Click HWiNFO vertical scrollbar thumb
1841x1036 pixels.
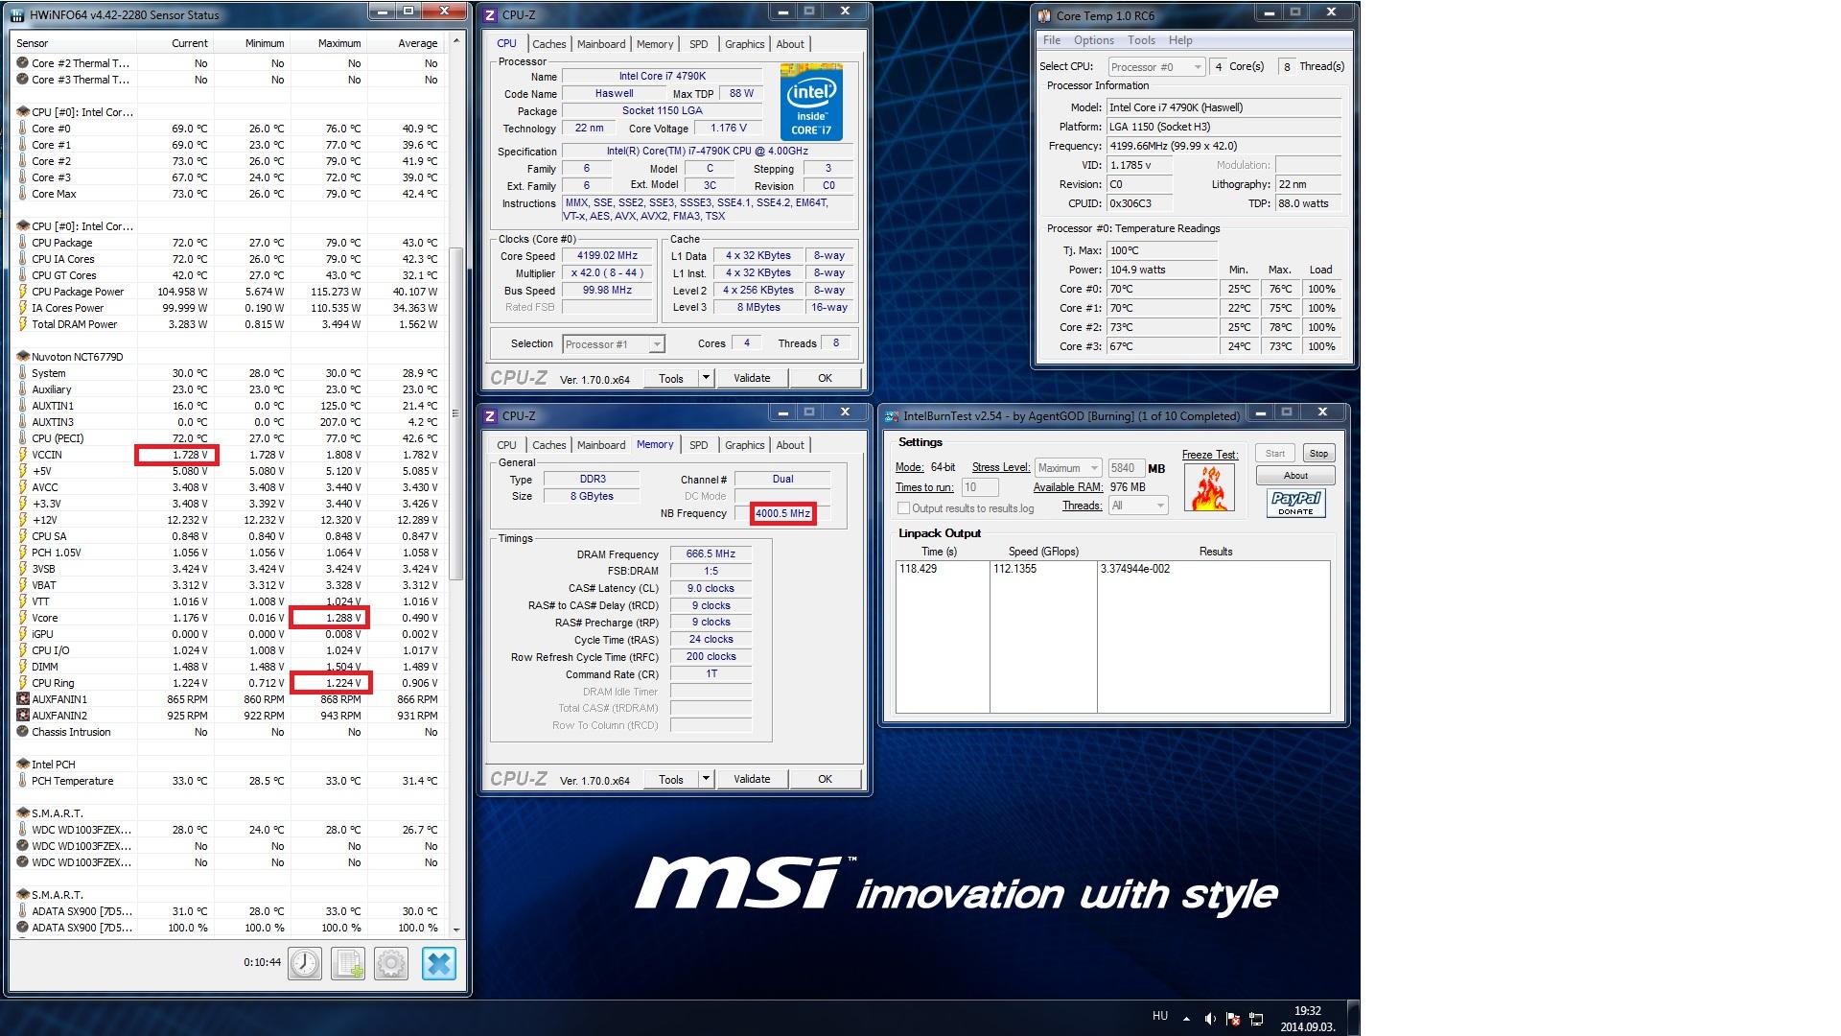coord(456,413)
